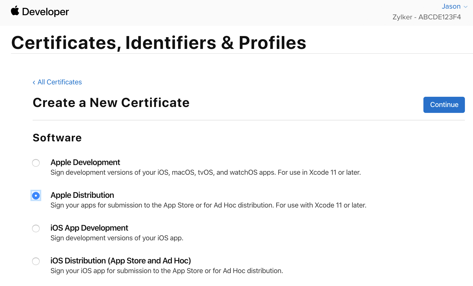Image resolution: width=473 pixels, height=286 pixels.
Task: Click the Zylker - ABCDE123F4 team name
Action: click(x=427, y=17)
